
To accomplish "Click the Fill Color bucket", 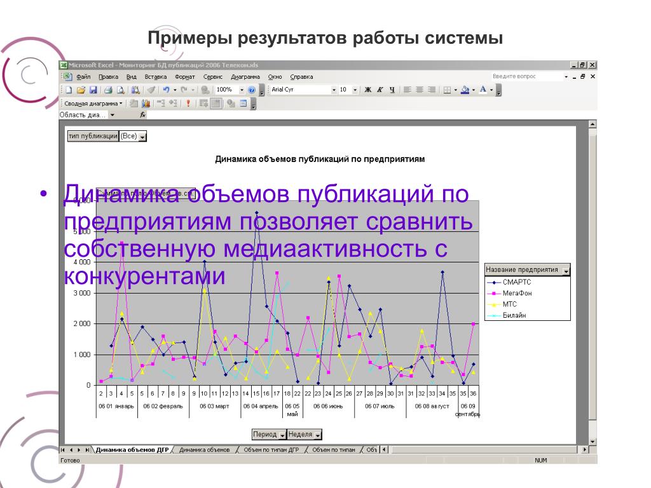I will pos(465,90).
